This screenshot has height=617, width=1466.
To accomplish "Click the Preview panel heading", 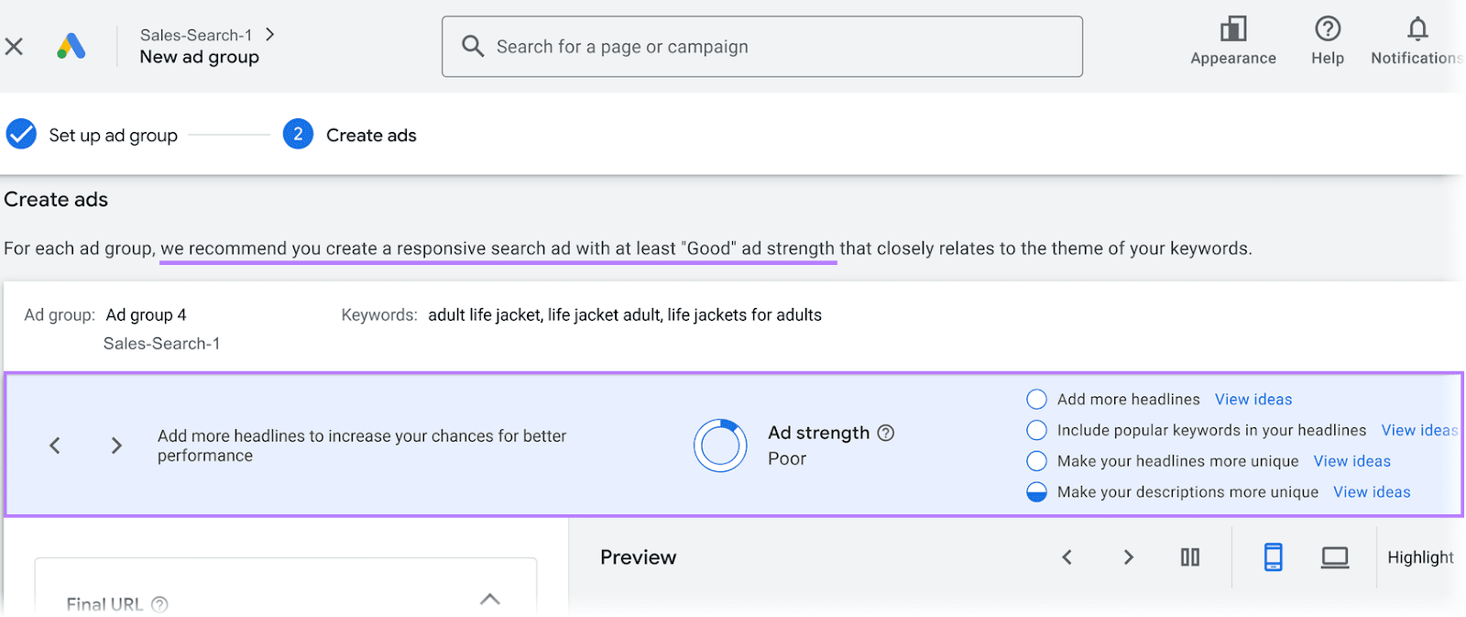I will point(638,557).
